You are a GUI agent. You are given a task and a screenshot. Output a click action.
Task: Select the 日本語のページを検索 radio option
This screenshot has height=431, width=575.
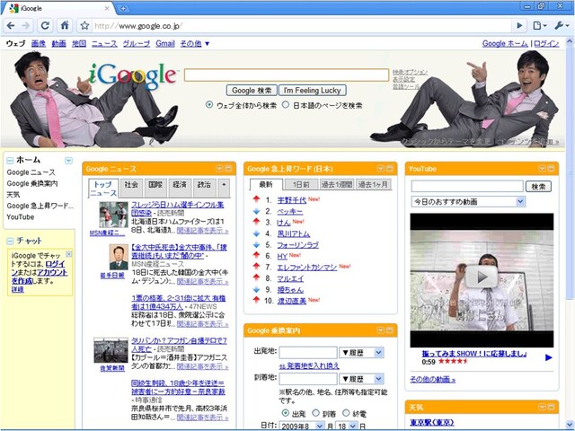(287, 105)
